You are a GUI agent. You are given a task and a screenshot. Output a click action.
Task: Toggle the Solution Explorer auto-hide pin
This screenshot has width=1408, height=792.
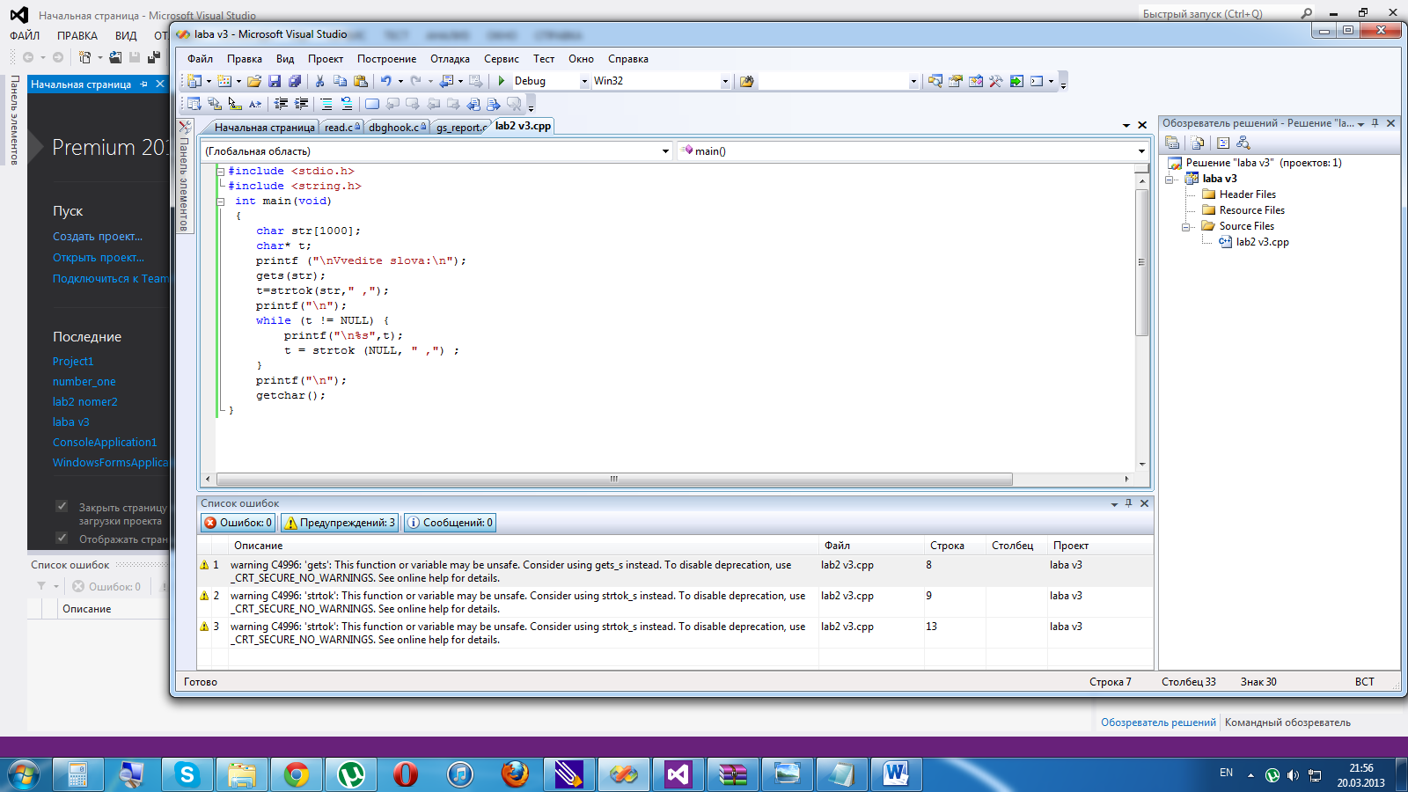pyautogui.click(x=1375, y=123)
